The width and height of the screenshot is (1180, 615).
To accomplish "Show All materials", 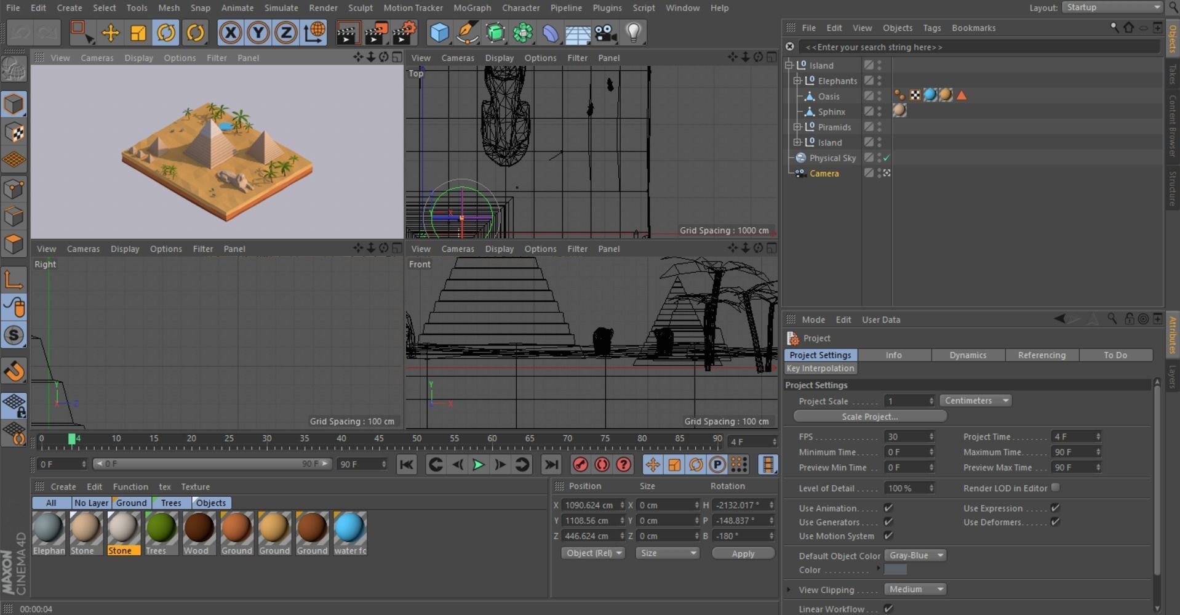I will [51, 503].
